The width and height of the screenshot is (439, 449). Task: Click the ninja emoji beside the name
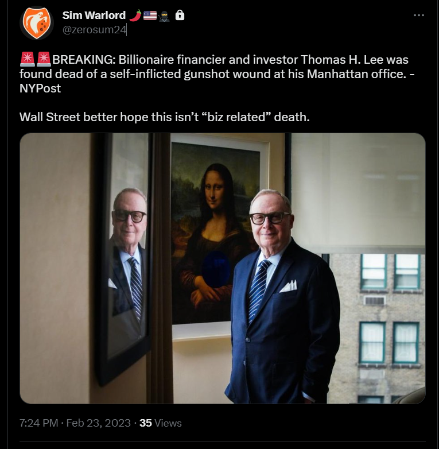[x=164, y=16]
